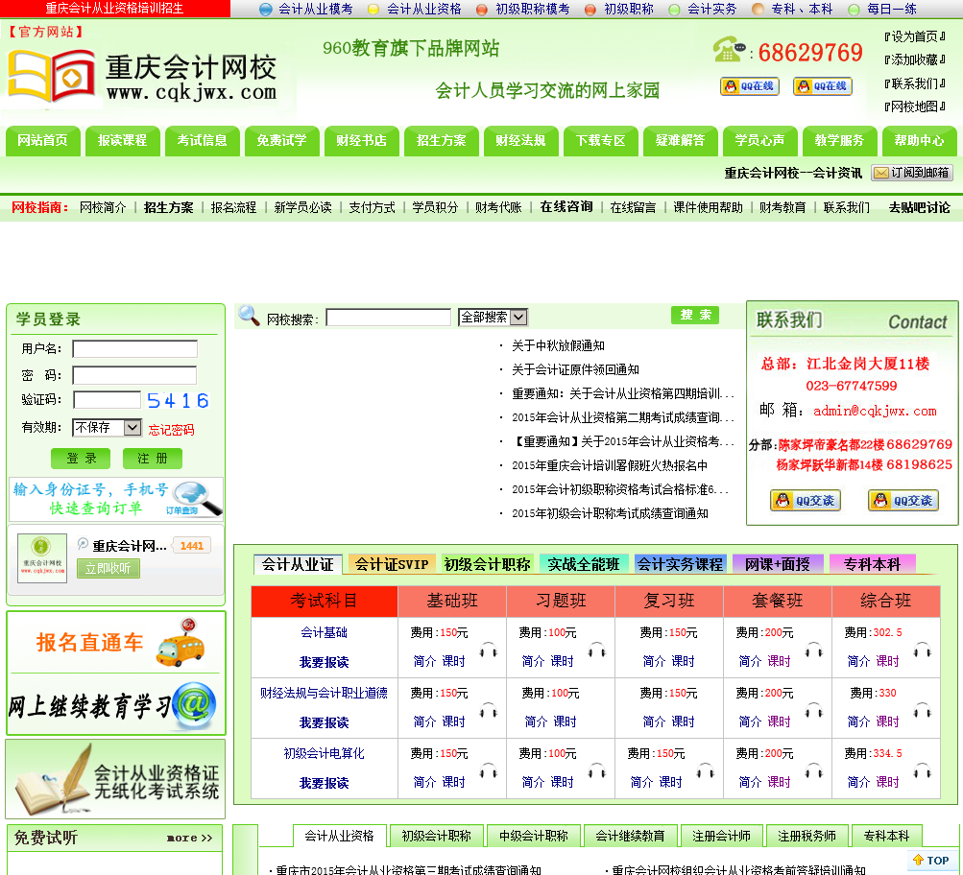Click headphone icon in 会计基础 套餐班 cell
This screenshot has height=875, width=963.
click(814, 650)
